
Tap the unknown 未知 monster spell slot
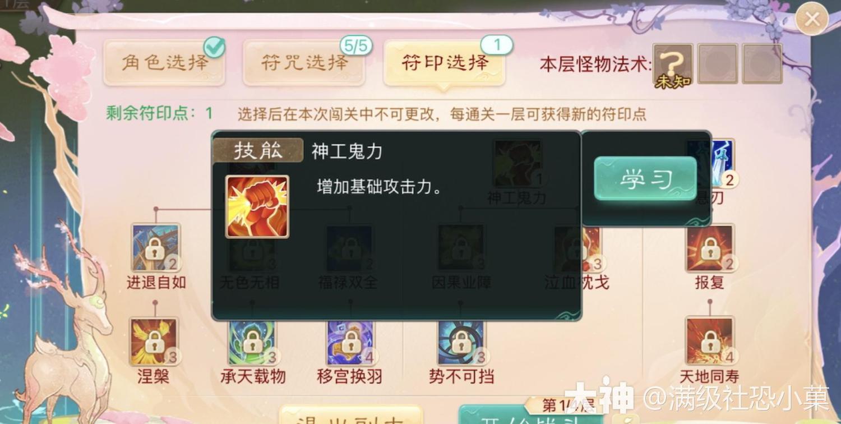tap(673, 64)
